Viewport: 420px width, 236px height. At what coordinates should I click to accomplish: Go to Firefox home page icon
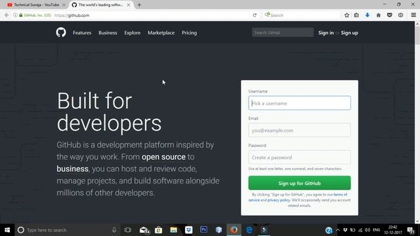click(x=378, y=15)
